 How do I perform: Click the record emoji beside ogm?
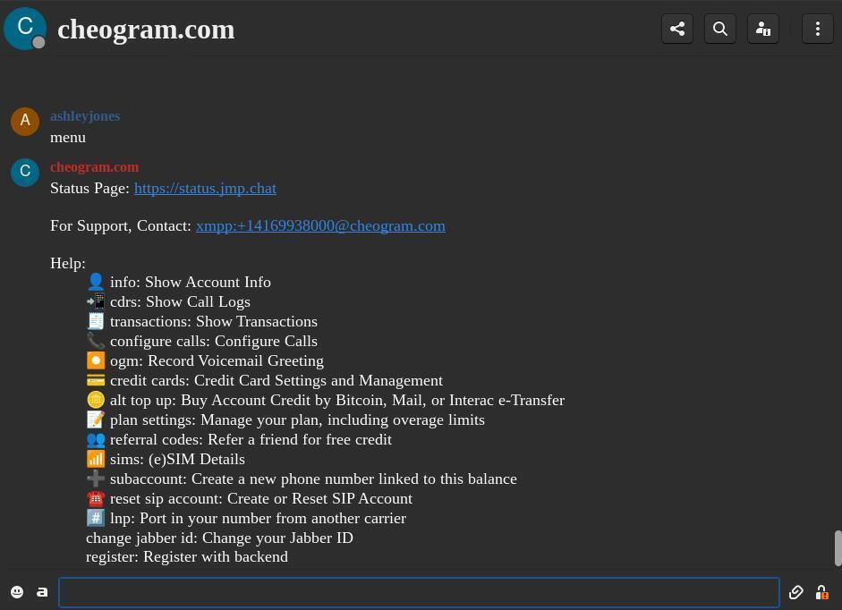96,360
